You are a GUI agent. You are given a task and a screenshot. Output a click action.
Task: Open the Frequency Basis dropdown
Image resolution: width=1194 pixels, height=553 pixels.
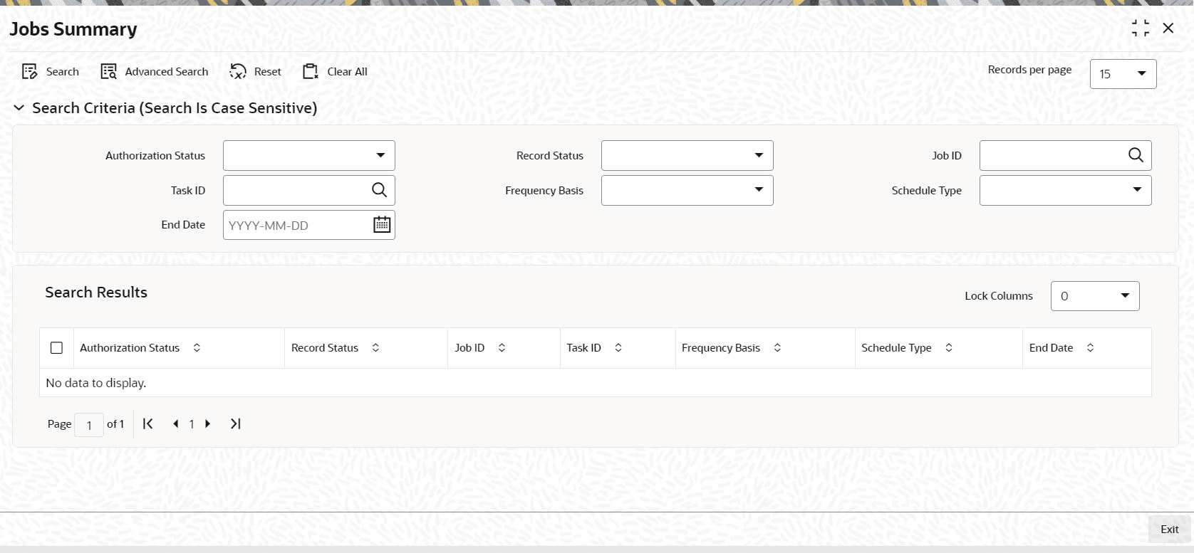pos(687,190)
